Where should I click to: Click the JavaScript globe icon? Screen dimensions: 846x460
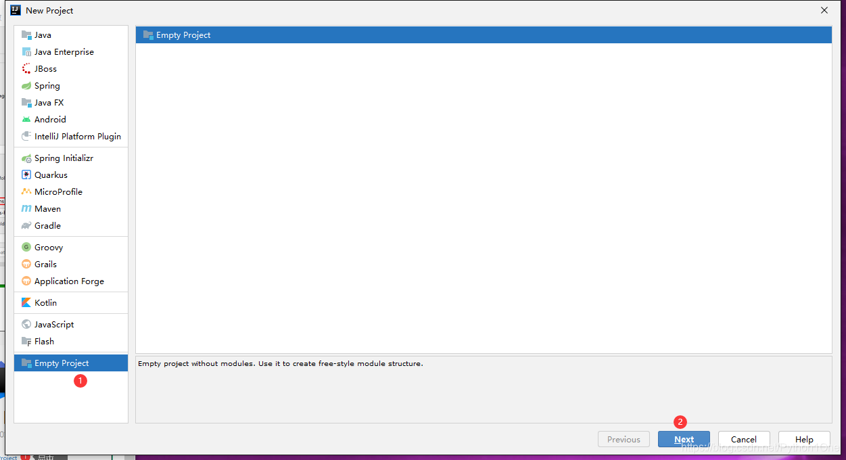[x=26, y=325]
